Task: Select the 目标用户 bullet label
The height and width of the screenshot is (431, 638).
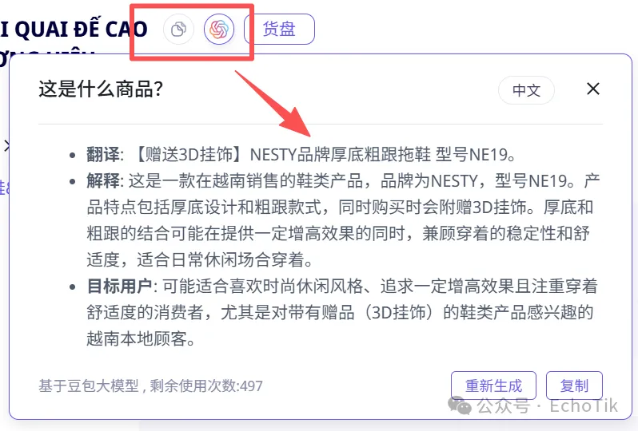Action: pyautogui.click(x=120, y=287)
